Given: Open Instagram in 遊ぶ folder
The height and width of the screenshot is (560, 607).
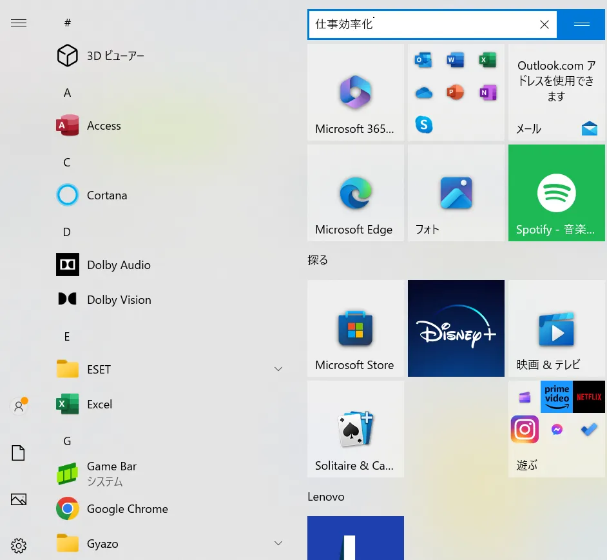Looking at the screenshot, I should (525, 429).
